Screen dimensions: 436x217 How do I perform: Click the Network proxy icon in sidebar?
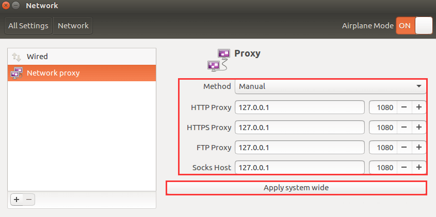(17, 73)
